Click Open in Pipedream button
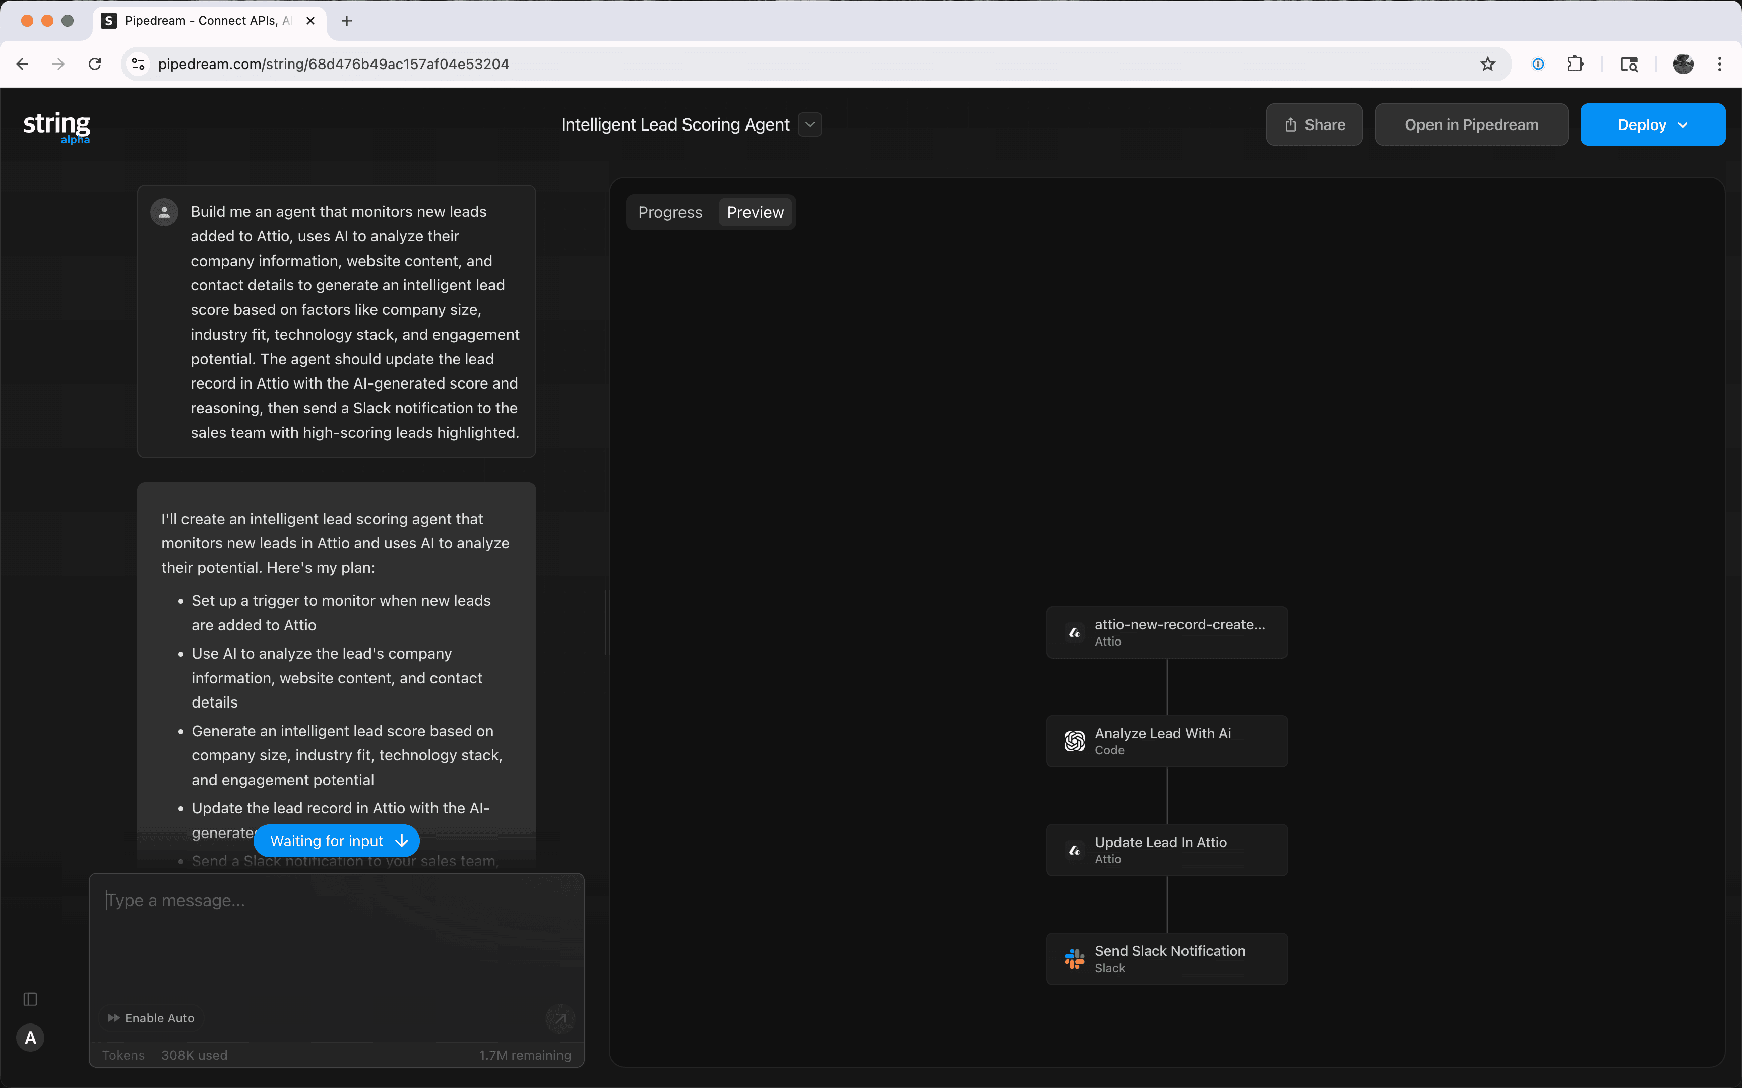The width and height of the screenshot is (1742, 1088). click(1471, 124)
